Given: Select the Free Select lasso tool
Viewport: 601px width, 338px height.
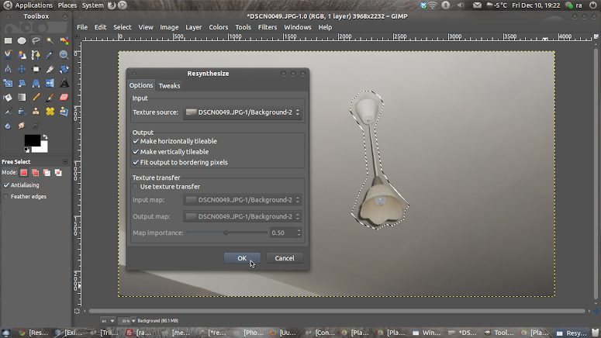Looking at the screenshot, I should click(x=36, y=40).
